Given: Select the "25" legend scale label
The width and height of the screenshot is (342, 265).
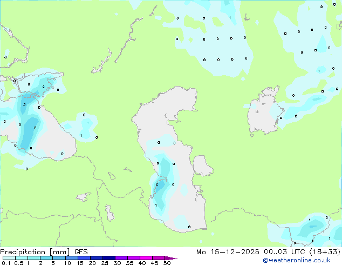Looking at the screenshot, I should point(105,263).
